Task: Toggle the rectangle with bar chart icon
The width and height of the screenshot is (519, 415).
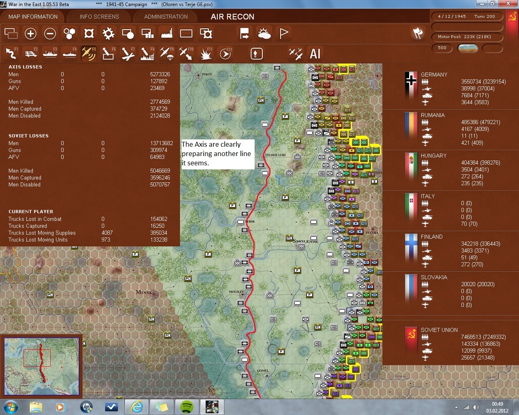Action: click(x=147, y=34)
